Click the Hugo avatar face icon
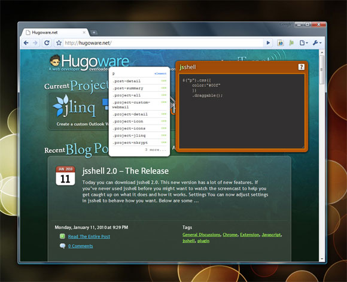347x282 pixels. [55, 60]
